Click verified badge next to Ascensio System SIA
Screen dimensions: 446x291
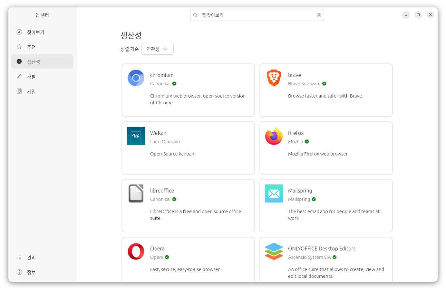pos(334,257)
